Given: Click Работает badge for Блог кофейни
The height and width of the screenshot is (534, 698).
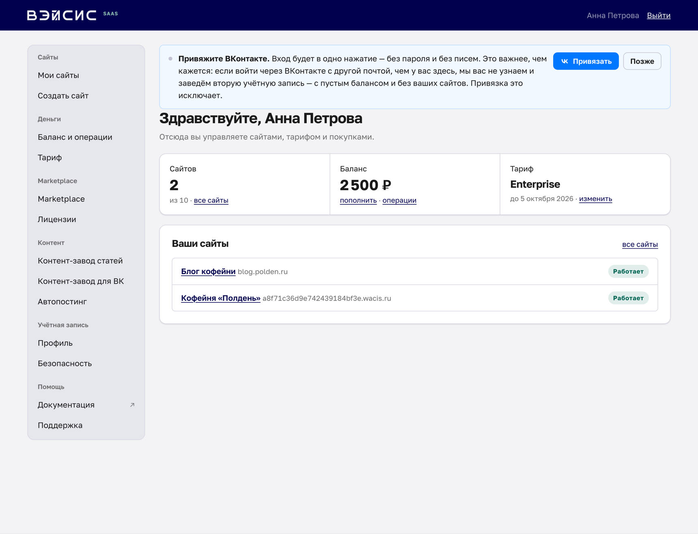Looking at the screenshot, I should pos(628,271).
